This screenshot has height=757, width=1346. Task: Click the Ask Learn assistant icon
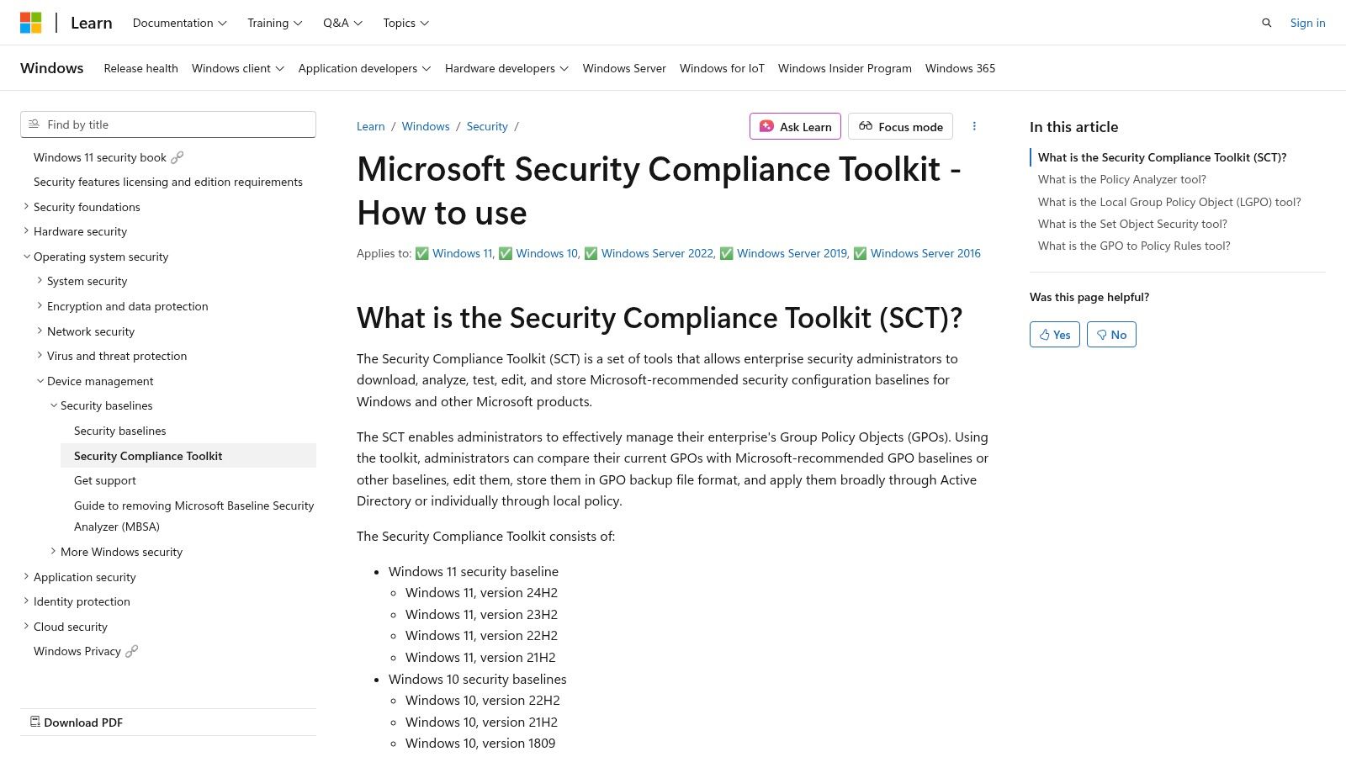(766, 126)
